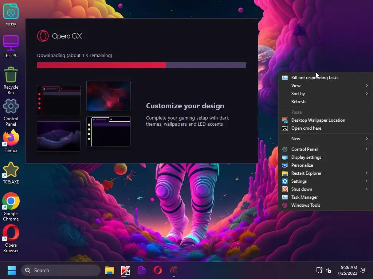Expand the Settings submenu entry
The image size is (373, 279).
pyautogui.click(x=325, y=181)
